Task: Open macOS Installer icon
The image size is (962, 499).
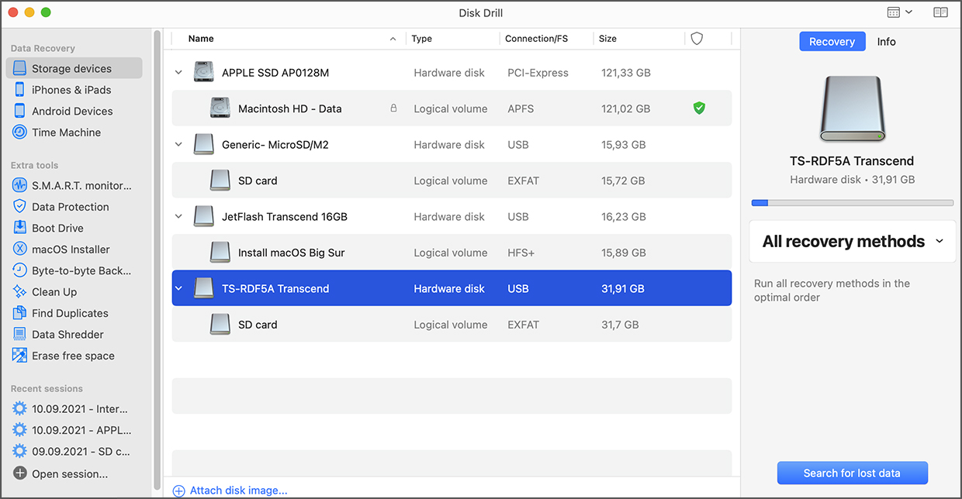Action: [19, 250]
